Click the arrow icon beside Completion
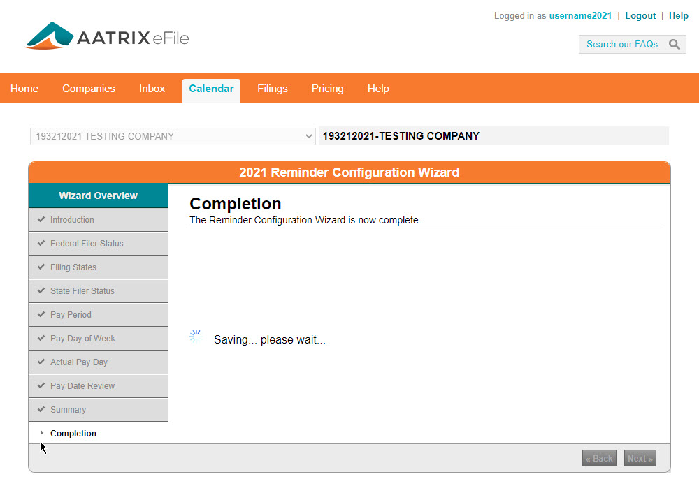Viewport: 699px width, 486px height. [42, 433]
